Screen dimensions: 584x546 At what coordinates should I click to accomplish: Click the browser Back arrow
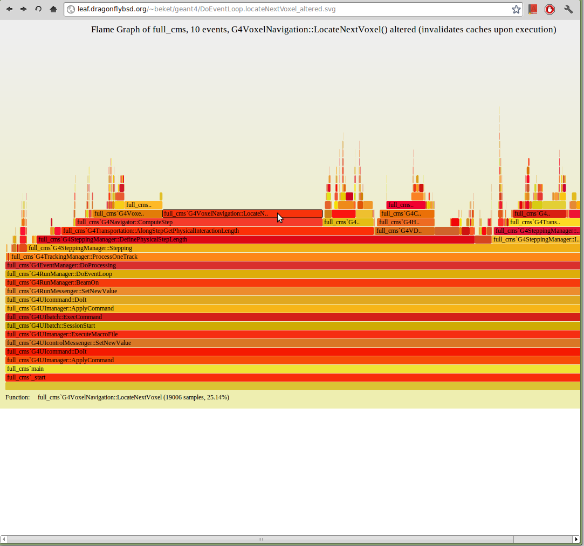point(10,9)
